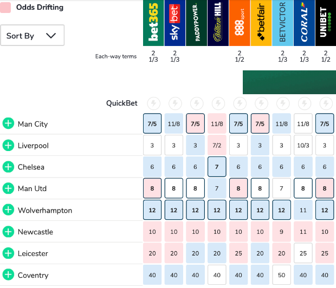
Task: Expand Coventry row with plus icon
Action: pos(8,275)
